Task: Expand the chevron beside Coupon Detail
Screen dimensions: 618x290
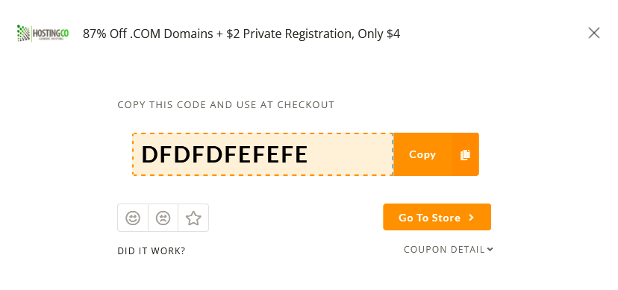Action: click(x=490, y=249)
